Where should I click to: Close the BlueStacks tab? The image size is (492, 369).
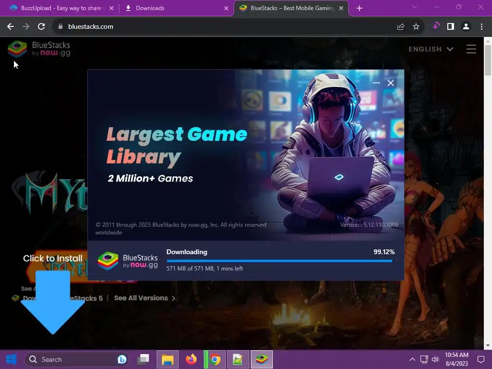(x=341, y=9)
